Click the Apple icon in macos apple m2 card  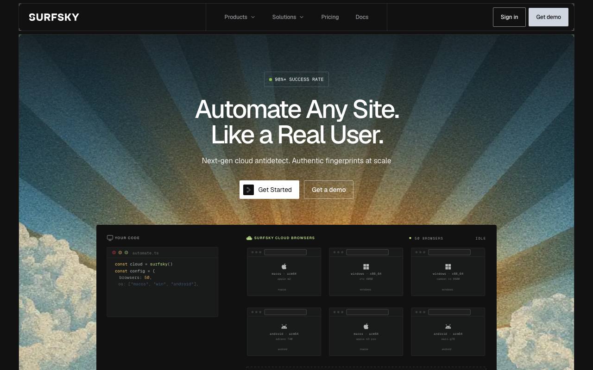[x=284, y=266]
